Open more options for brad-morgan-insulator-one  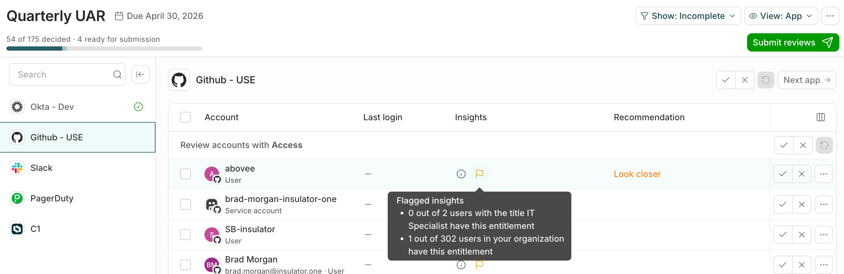824,204
